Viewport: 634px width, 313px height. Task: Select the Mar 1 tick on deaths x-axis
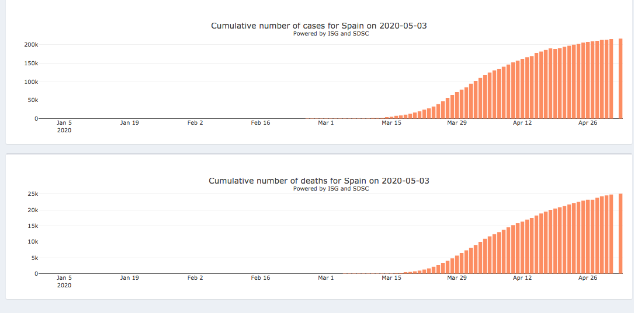[326, 278]
